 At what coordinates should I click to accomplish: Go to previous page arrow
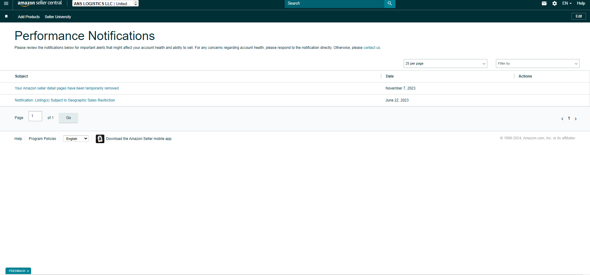pos(562,119)
